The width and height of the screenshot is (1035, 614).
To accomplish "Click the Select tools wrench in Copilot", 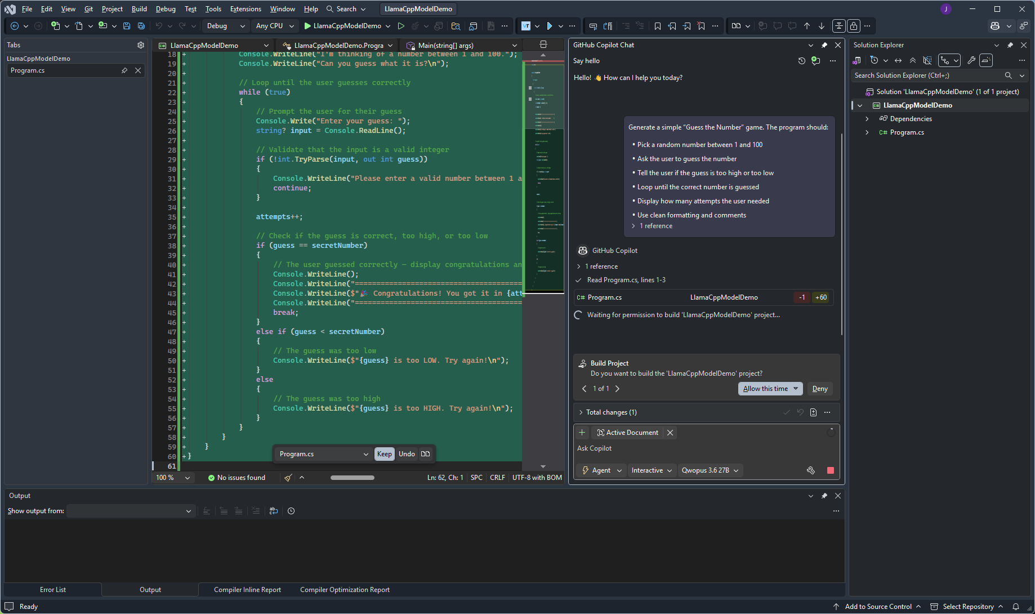I will click(x=811, y=470).
